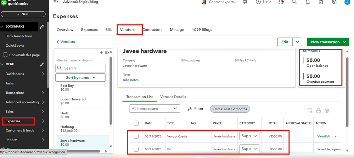Check the Vendor Credit row checkbox
This screenshot has width=354, height=158.
point(136,136)
